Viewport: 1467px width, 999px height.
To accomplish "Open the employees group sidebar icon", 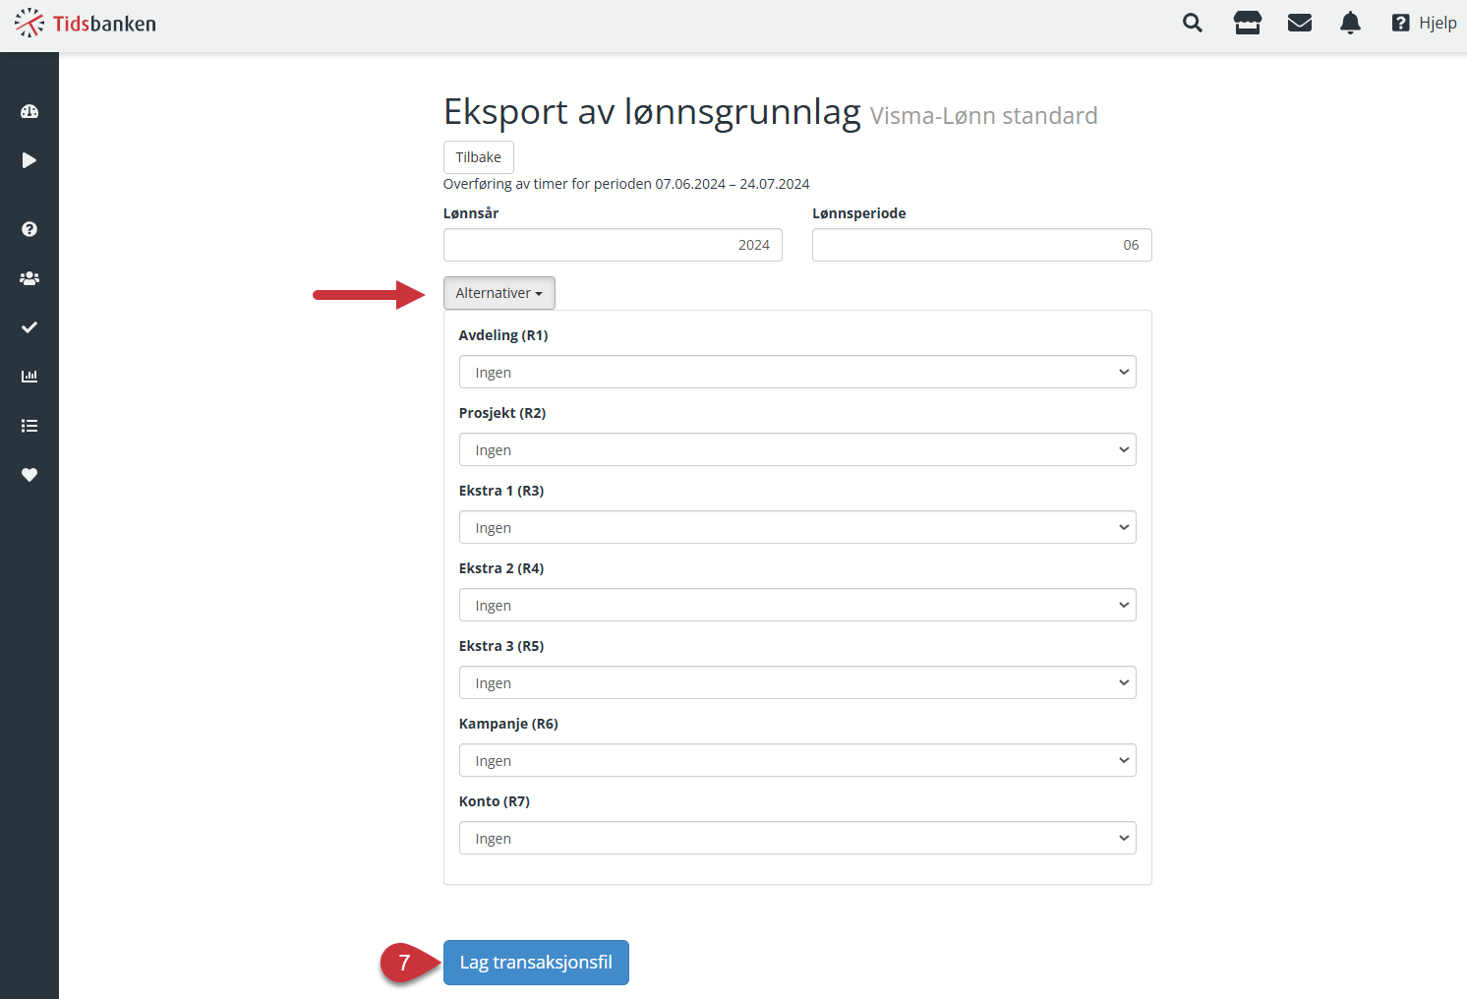I will click(x=29, y=278).
